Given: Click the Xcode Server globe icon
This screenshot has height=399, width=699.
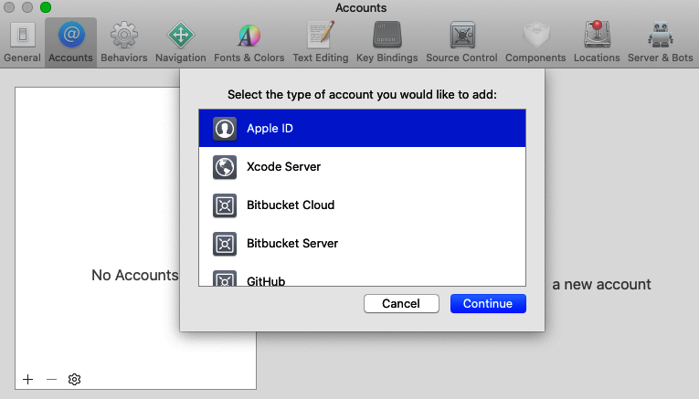Looking at the screenshot, I should point(224,167).
